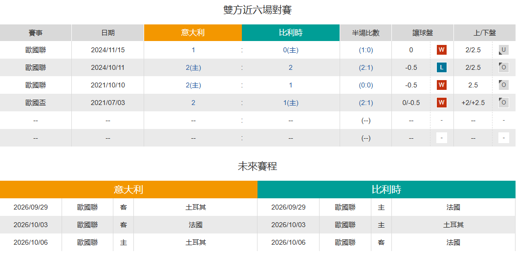This screenshot has width=516, height=253.
Task: Open half-time score (2:1) for 2024/10/11
Action: [366, 68]
